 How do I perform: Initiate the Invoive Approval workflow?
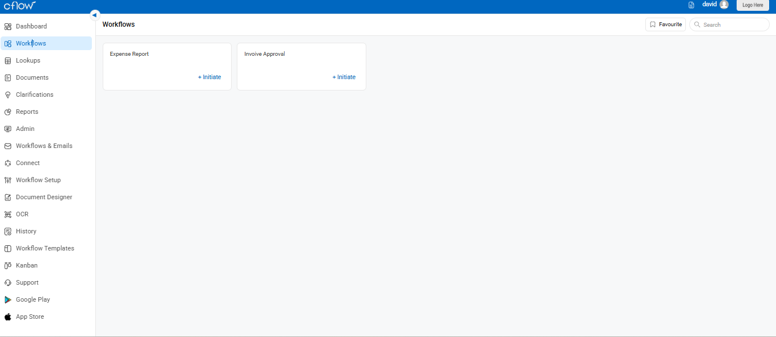[344, 77]
